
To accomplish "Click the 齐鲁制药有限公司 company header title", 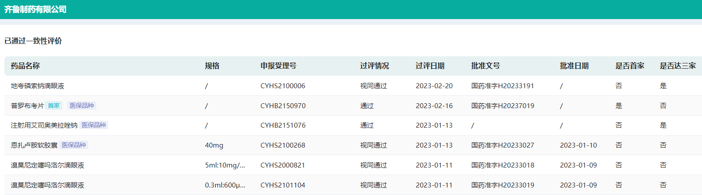I will point(35,9).
